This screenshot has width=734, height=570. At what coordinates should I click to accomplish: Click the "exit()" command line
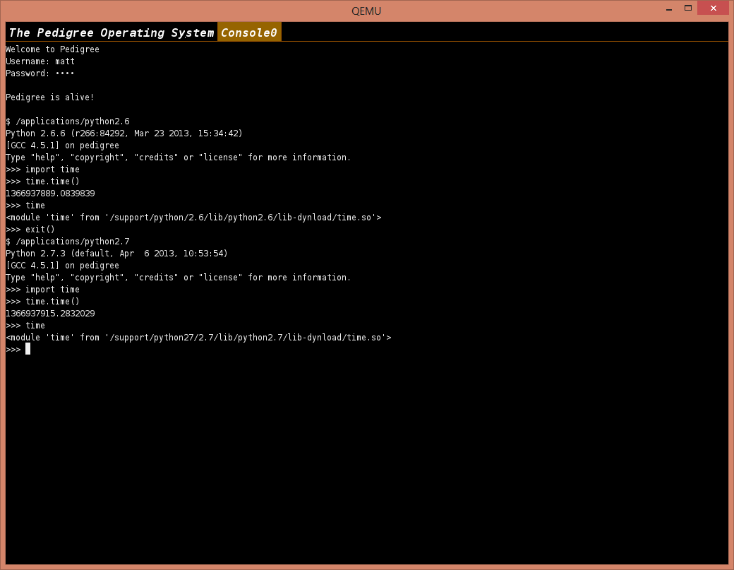(x=30, y=230)
